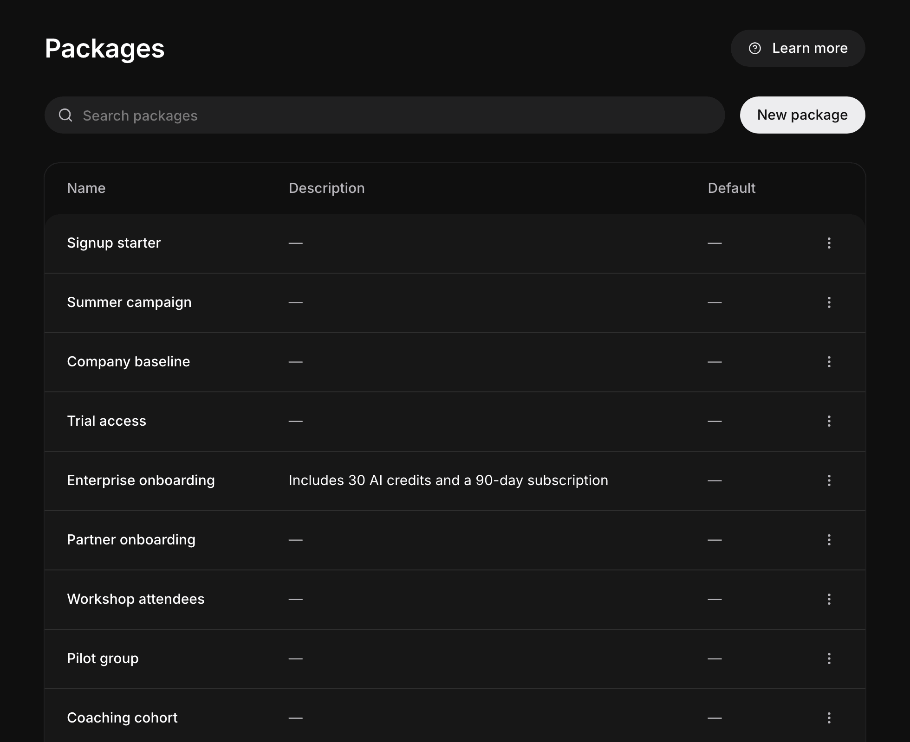Show more options for Pilot group
Image resolution: width=910 pixels, height=742 pixels.
point(829,659)
